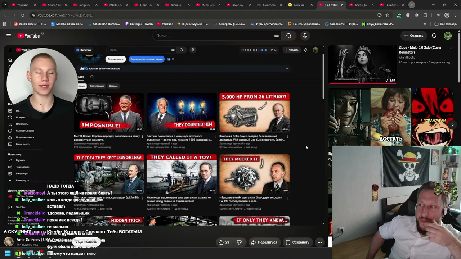Open the Я ПОКАЖУ ВАМ Shorts thumbnail
Screen dimensions: 461x259
(433, 117)
